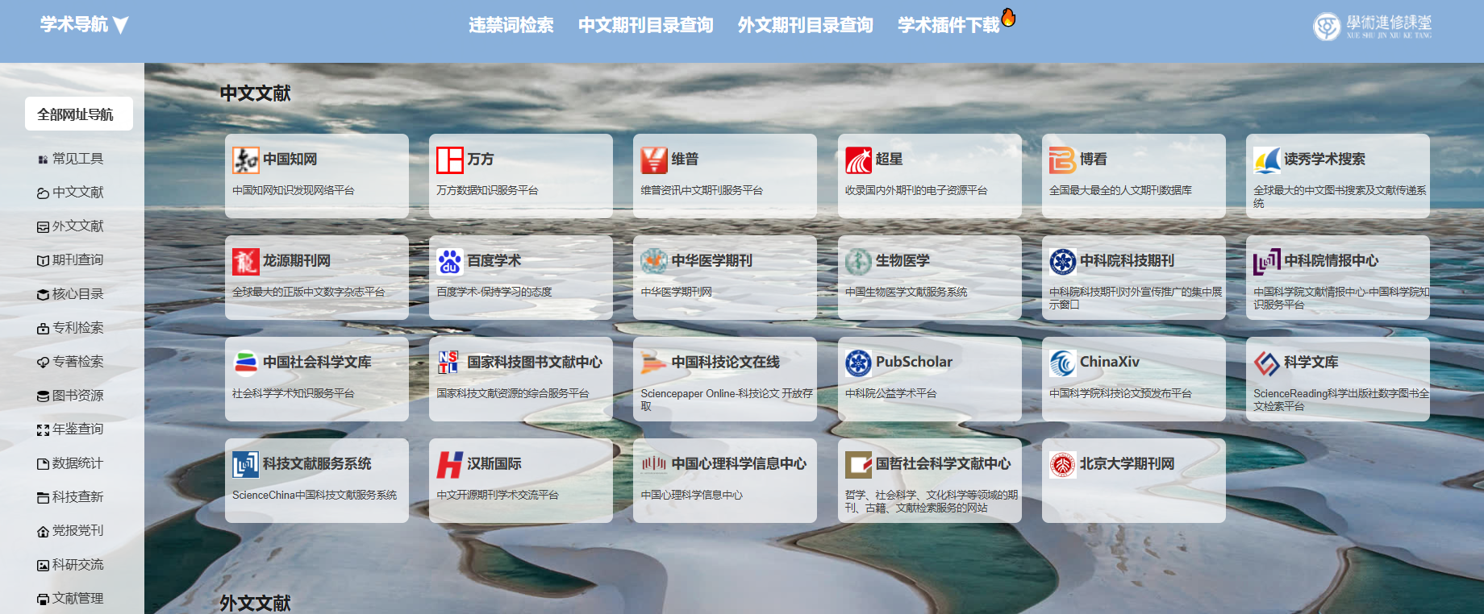The height and width of the screenshot is (614, 1484).
Task: Open the PubScholar emblem icon
Action: click(858, 363)
